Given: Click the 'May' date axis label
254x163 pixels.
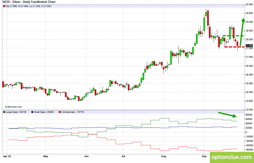Looking at the screenshot, I should pos(45,156).
